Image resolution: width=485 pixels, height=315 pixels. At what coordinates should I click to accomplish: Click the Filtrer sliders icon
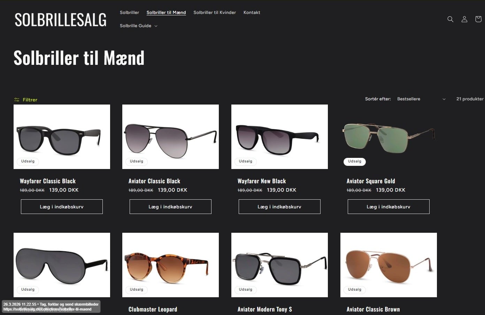point(17,100)
